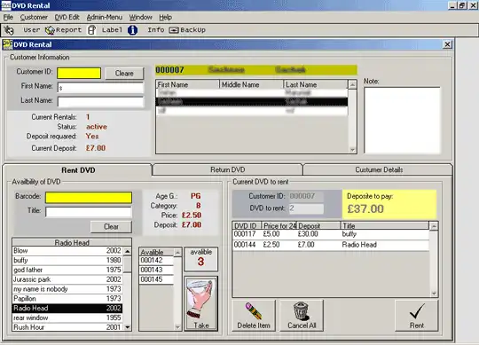Open the Help menu

[165, 18]
